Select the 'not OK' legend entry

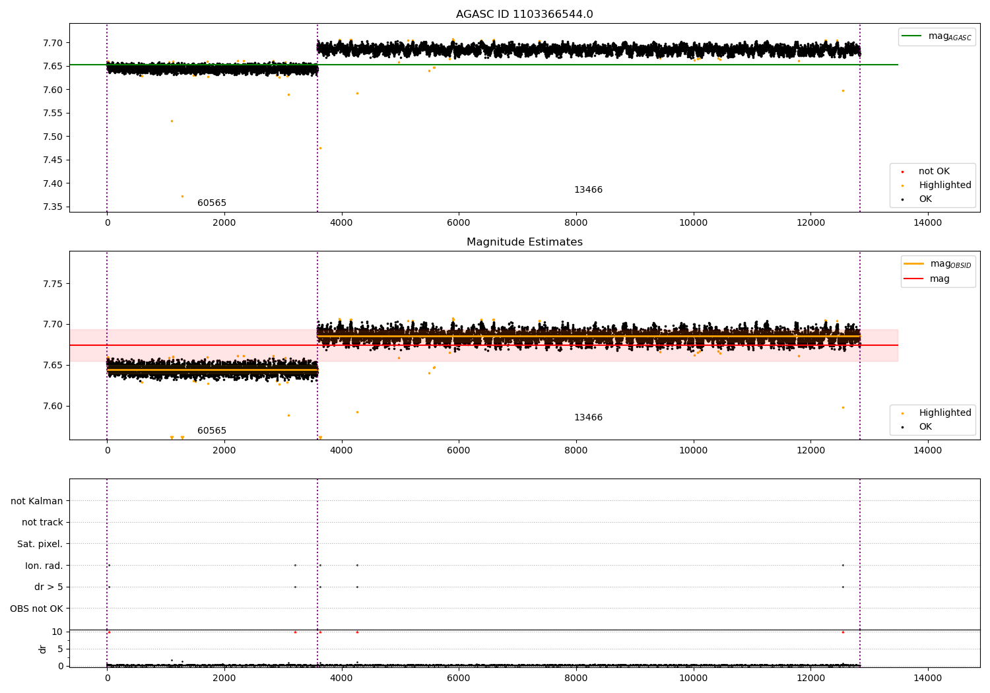926,172
